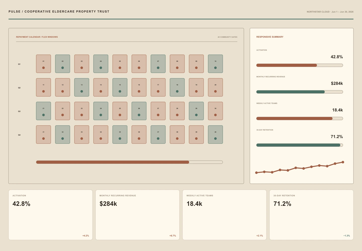Select date tile 18 in Q2

click(x=177, y=87)
